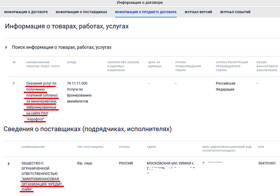The image size is (280, 196).
Task: Click the Тип поставщика column header
Action: tap(90, 147)
